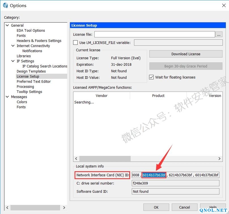Select EDA Tool Options category
The height and width of the screenshot is (214, 229).
(x=31, y=30)
